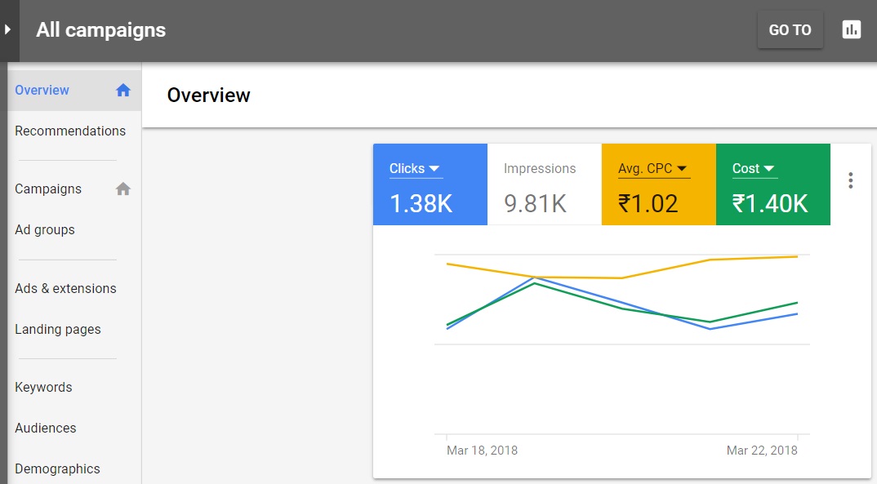Viewport: 877px width, 484px height.
Task: Open the Avg. CPC metric dropdown
Action: 683,168
